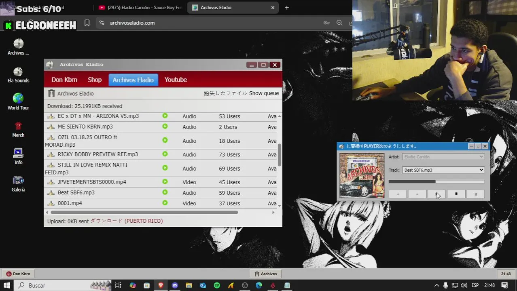This screenshot has width=517, height=291.
Task: Click zoom magnifier icon in browser address bar
Action: pos(339,23)
